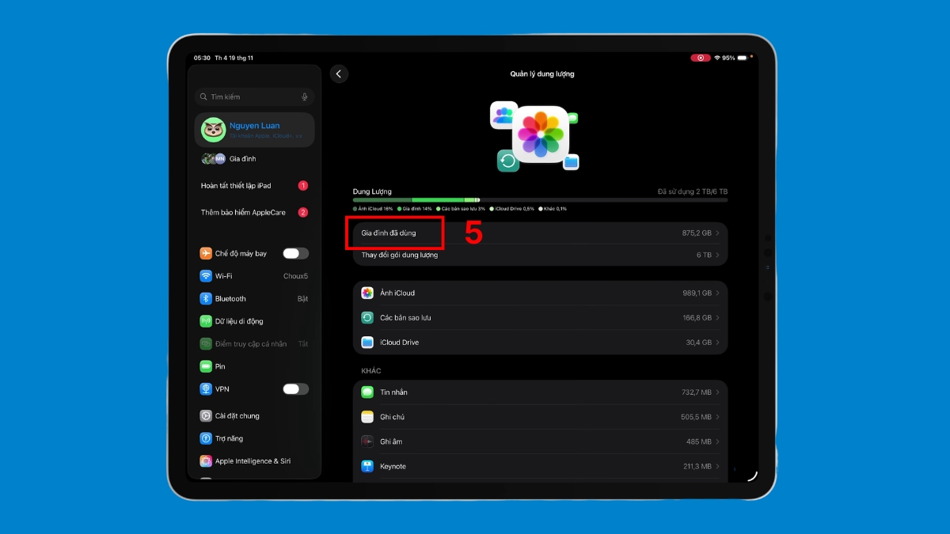
Task: Tap the Cài đặt chung gear icon
Action: (206, 415)
